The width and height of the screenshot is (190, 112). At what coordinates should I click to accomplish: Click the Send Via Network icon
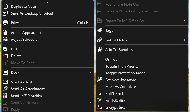coord(5,102)
